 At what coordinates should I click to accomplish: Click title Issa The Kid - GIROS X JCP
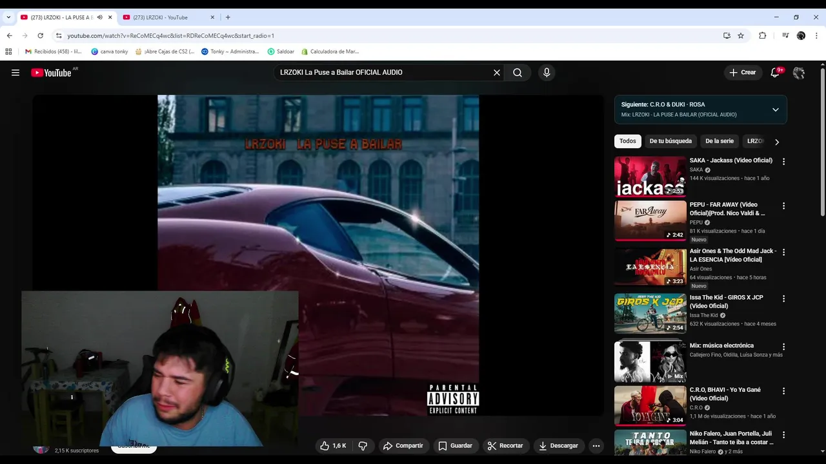(726, 302)
